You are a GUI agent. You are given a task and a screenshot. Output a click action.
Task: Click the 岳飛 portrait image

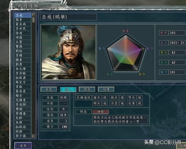coord(69,52)
